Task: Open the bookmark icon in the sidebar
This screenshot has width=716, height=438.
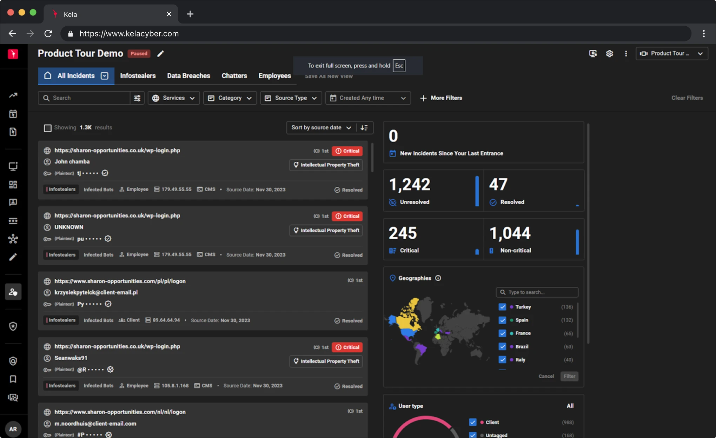Action: click(13, 379)
